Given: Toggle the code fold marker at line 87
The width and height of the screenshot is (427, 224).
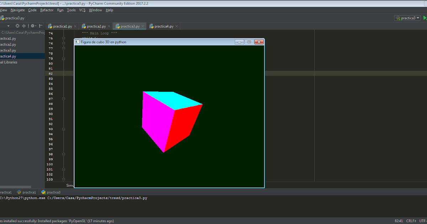Looking at the screenshot, I should point(64,99).
